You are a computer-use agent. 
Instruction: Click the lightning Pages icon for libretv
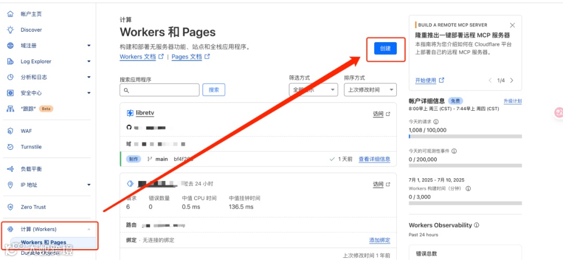[130, 113]
